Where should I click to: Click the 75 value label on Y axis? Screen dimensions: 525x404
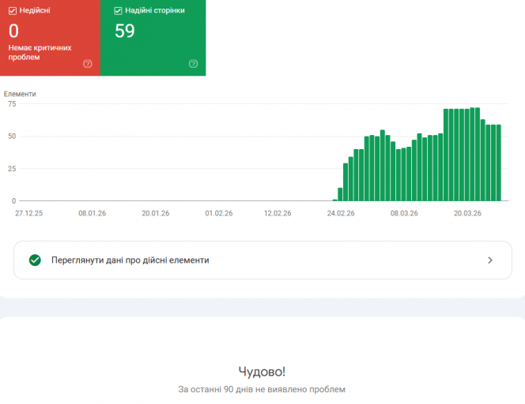pos(12,104)
